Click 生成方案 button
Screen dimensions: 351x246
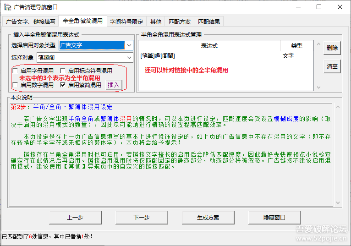point(208,217)
